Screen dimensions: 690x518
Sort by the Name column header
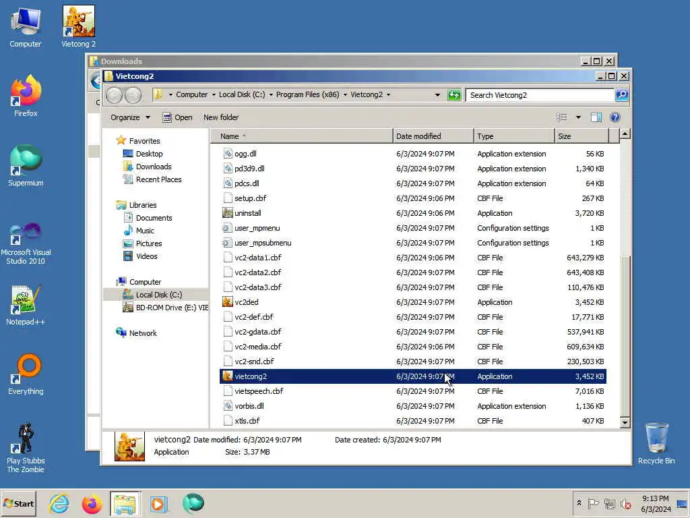tap(301, 136)
